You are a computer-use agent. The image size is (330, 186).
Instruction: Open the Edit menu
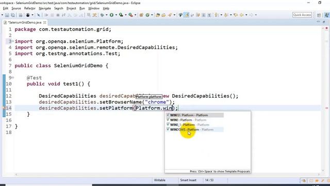[x=6, y=8]
